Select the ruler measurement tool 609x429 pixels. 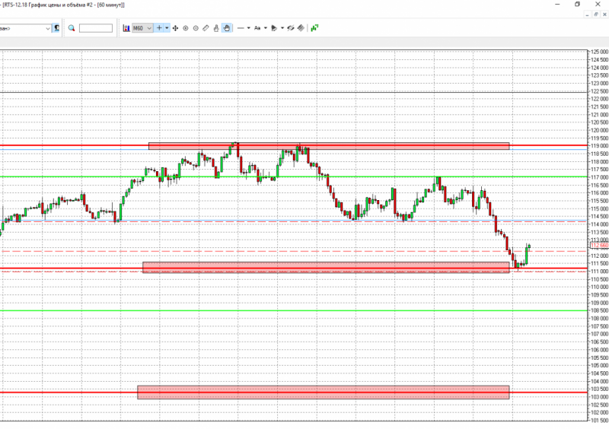tap(206, 28)
